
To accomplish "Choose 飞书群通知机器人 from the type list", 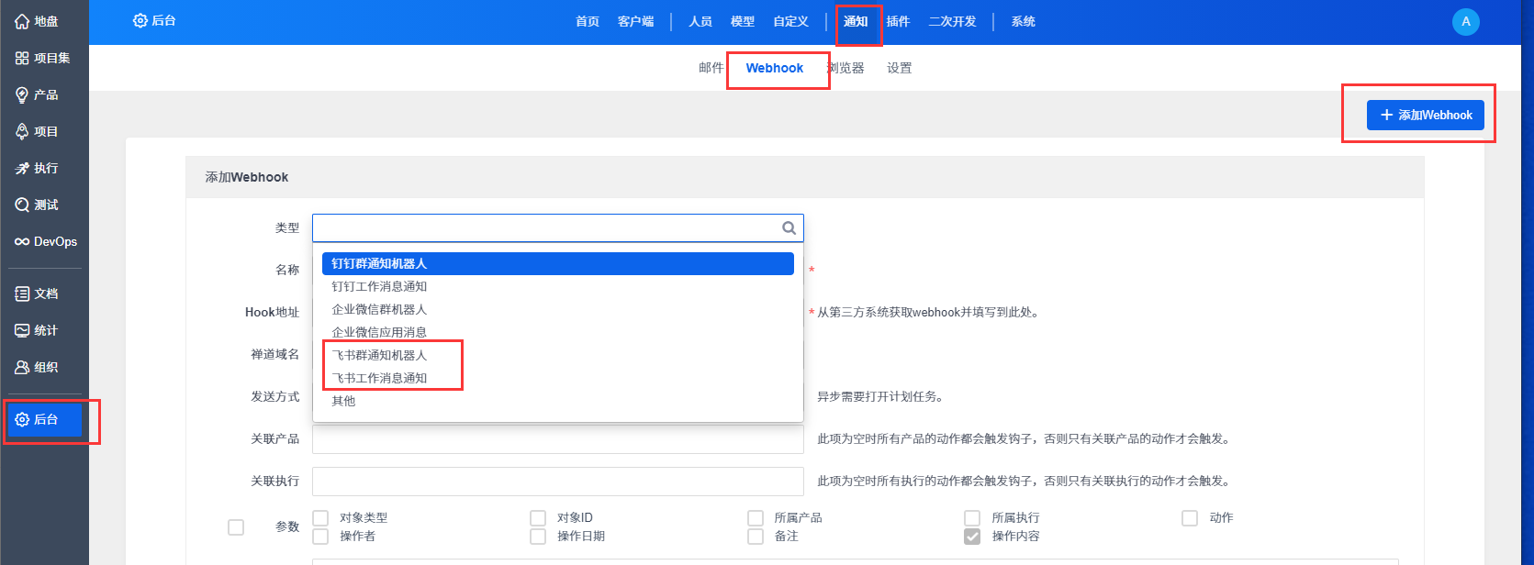I will click(x=379, y=355).
